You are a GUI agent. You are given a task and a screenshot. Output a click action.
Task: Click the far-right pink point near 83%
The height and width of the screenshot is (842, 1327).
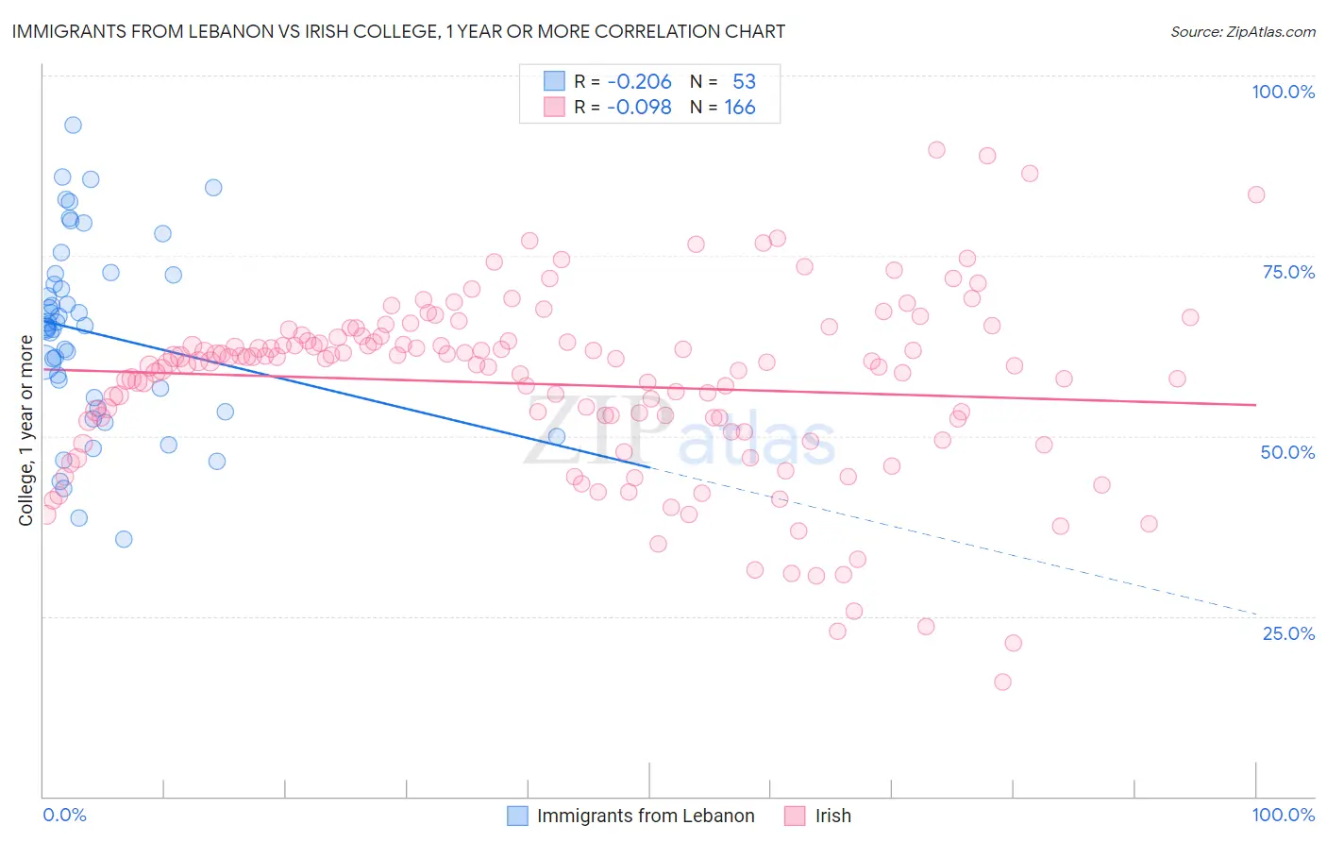pos(1256,194)
